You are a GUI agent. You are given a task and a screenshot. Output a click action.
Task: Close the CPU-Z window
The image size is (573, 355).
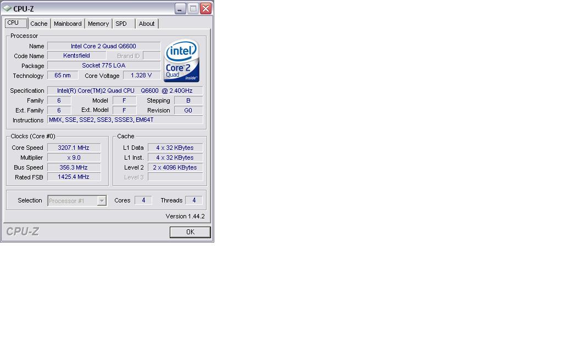point(205,8)
